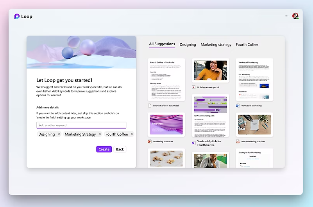Viewport: 313px width, 207px height.
Task: Open the thumbnail of man in apron
Action: coord(210,160)
